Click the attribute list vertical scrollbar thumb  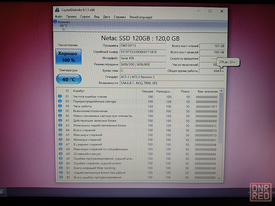[x=221, y=118]
